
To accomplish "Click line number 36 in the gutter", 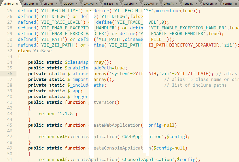I will [10, 74].
